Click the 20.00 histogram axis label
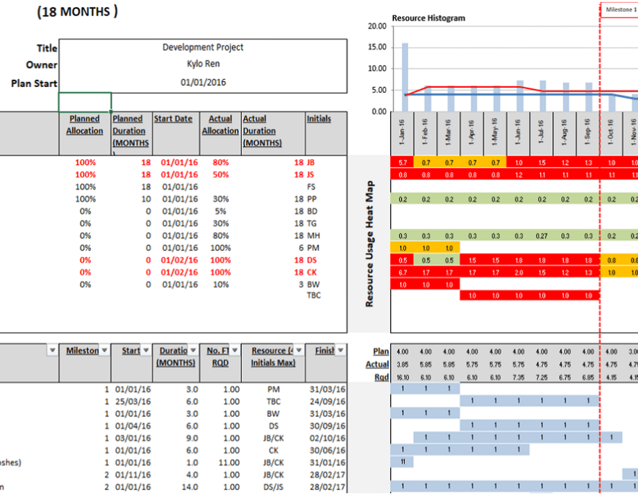This screenshot has height=498, width=638. [377, 27]
